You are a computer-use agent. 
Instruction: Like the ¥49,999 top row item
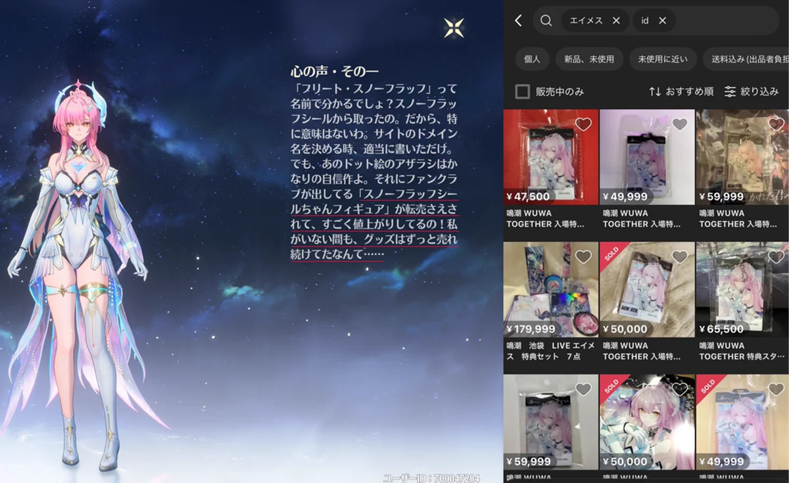(680, 124)
